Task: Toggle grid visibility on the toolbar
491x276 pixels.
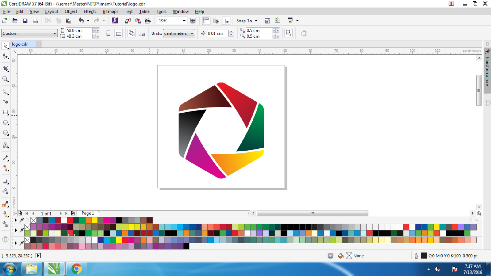Action: [216, 21]
